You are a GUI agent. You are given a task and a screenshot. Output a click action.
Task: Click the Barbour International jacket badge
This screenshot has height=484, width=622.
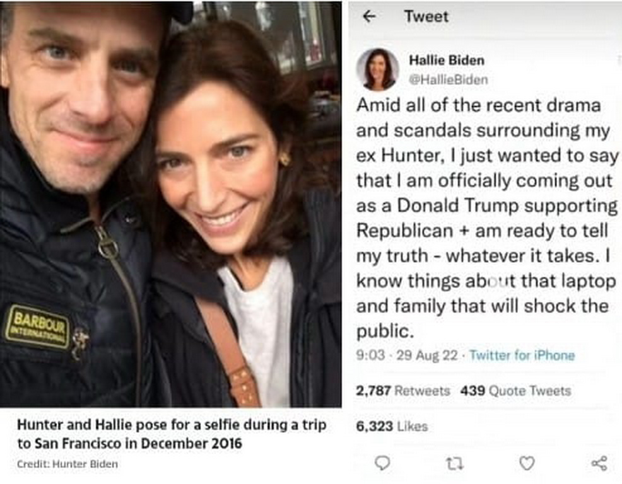pyautogui.click(x=37, y=326)
